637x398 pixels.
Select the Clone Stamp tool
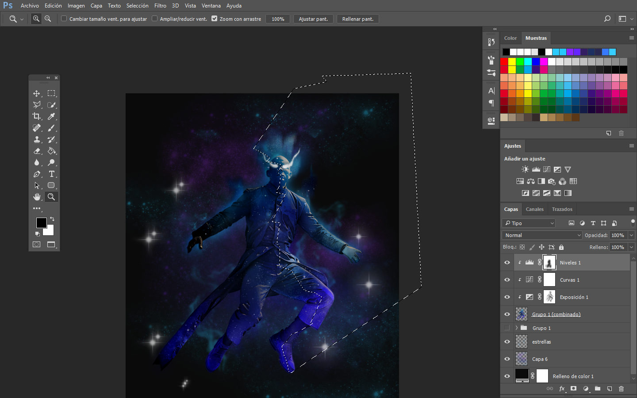[x=37, y=139]
